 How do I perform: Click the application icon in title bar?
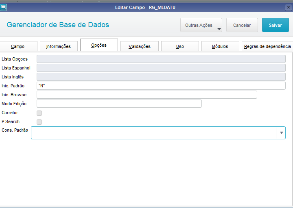point(3,7)
